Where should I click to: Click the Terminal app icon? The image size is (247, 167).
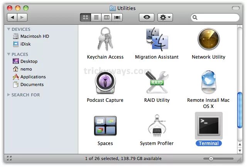pyautogui.click(x=209, y=126)
